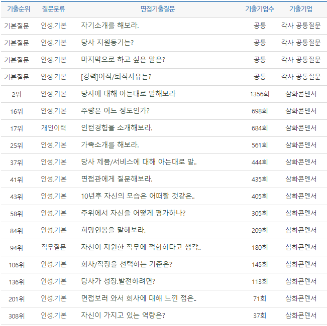The height and width of the screenshot is (326, 327).
Task: Open the 면접관에게 질문해보라 question
Action: pos(117,179)
